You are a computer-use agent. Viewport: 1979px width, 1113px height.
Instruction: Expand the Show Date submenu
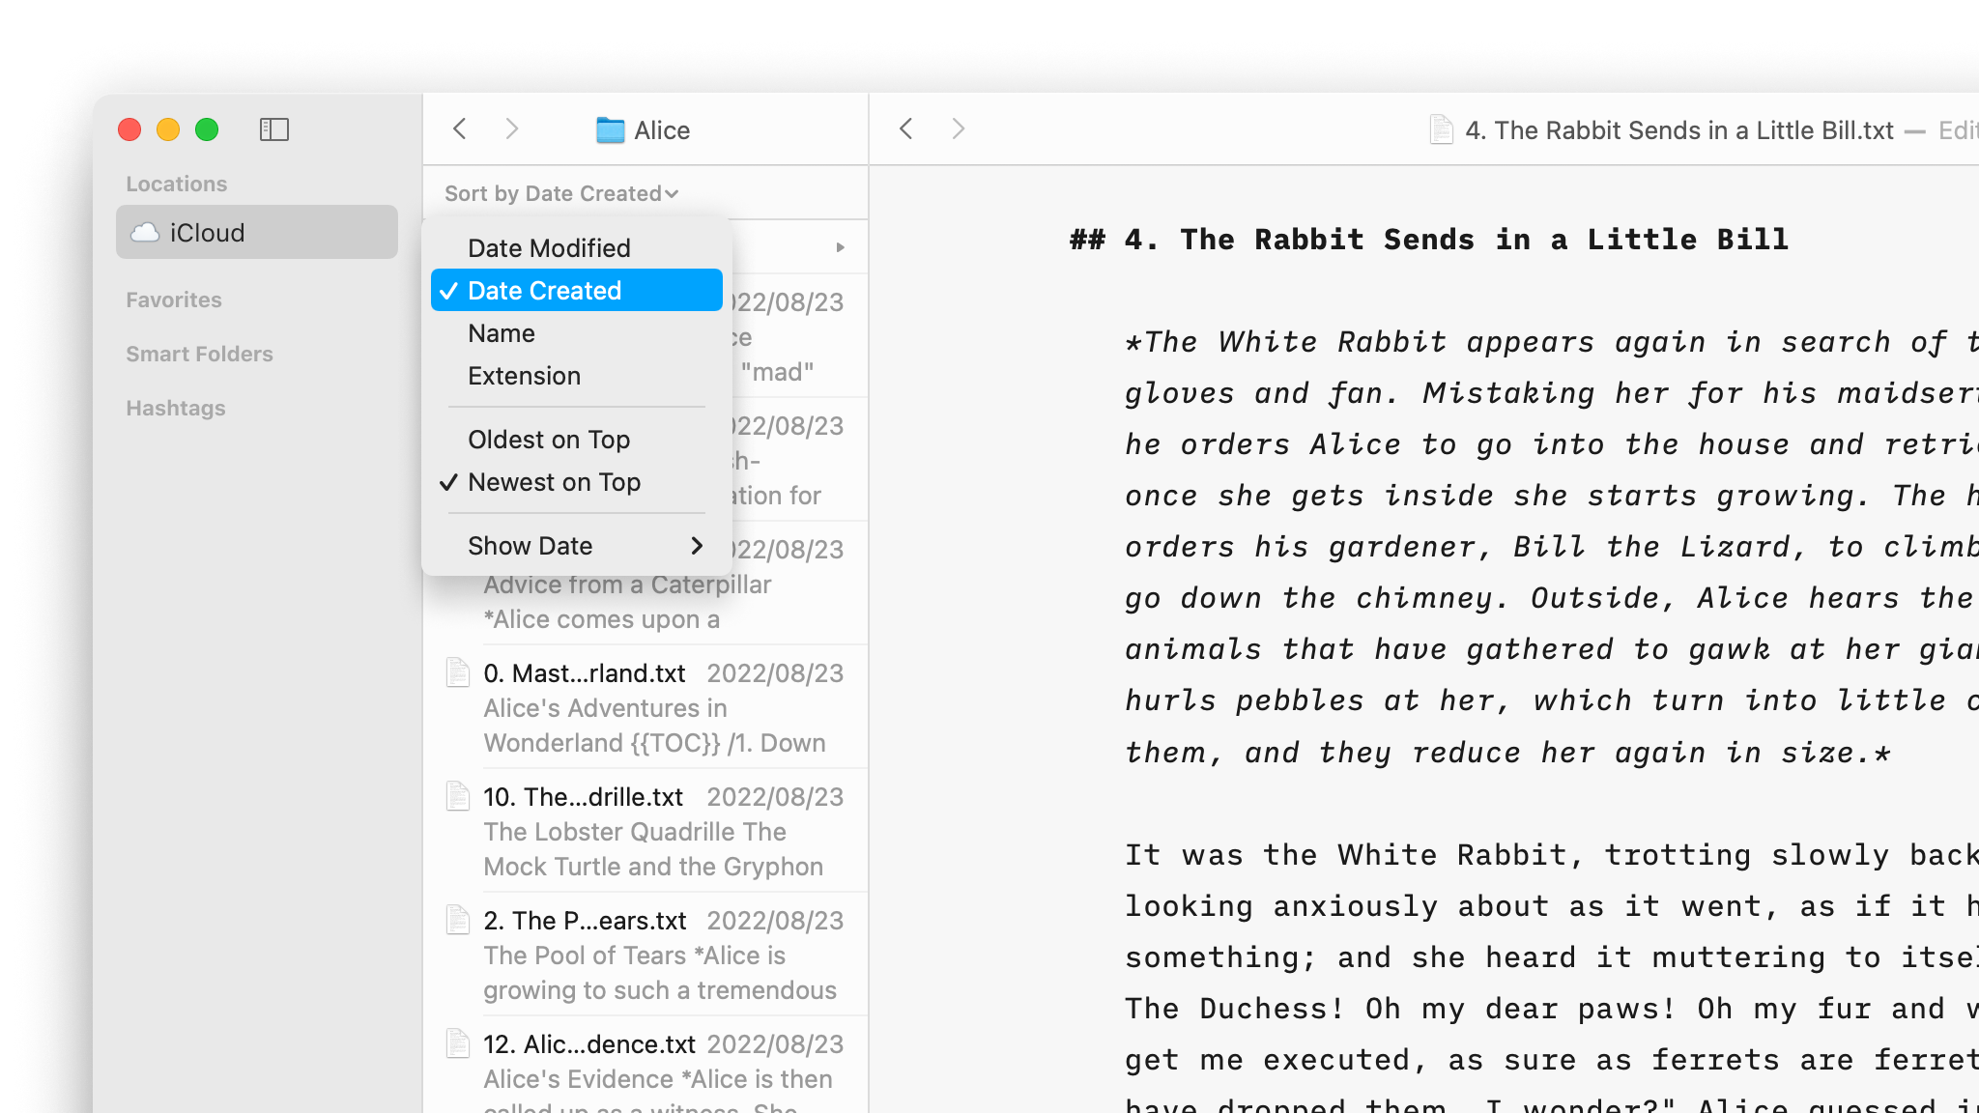click(577, 546)
